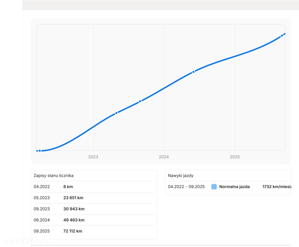
Task: Click the April 2022 data point on chart
Action: [40, 151]
